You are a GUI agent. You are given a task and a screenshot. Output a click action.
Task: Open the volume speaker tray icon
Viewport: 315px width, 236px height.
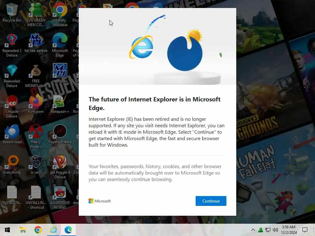[275, 230]
